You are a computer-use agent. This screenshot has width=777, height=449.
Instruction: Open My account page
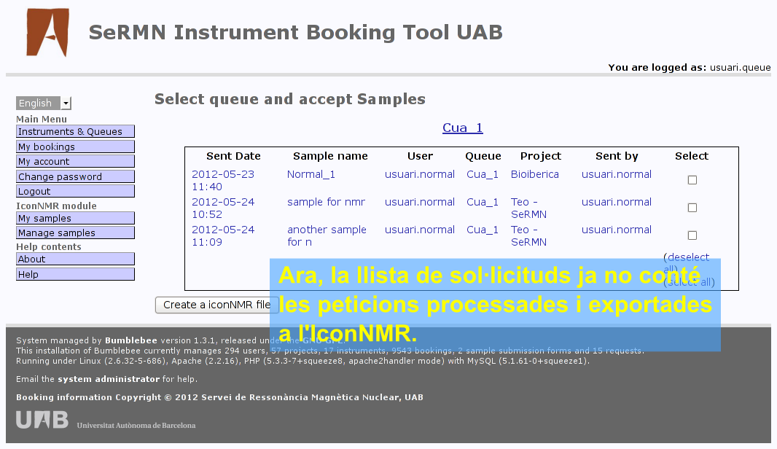click(x=75, y=161)
